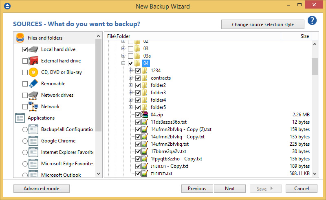The image size is (326, 200).
Task: Click the Local hard drive icon
Action: point(33,49)
